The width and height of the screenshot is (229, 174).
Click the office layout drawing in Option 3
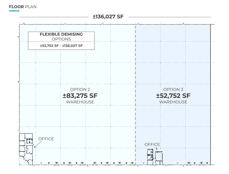tap(155, 157)
